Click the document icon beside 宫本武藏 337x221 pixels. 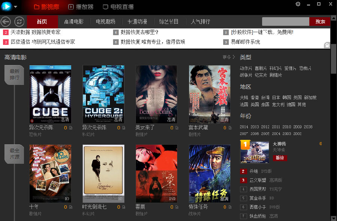click(230, 128)
